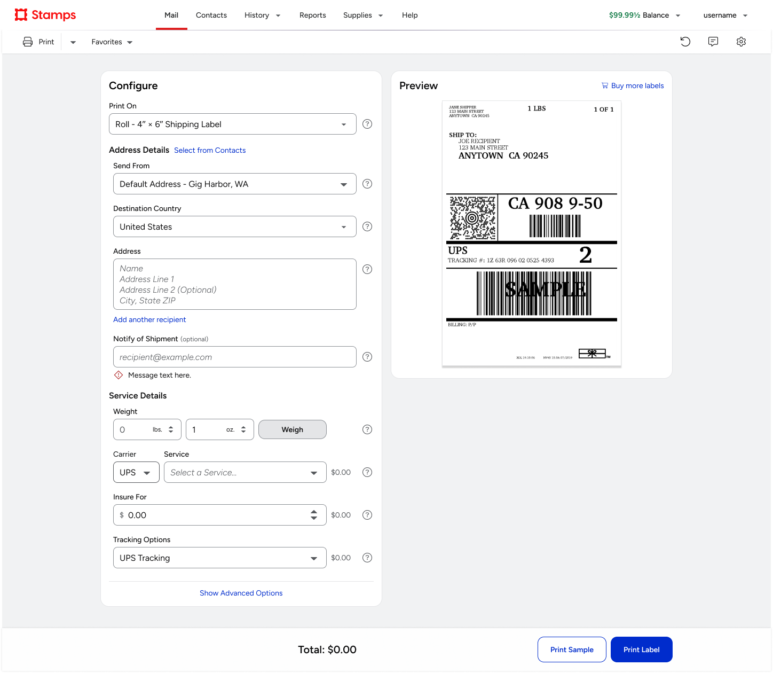Click the shopping cart Buy more labels
Screen dimensions: 773x673
coord(633,85)
